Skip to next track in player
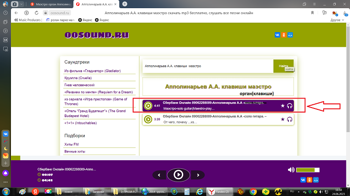This screenshot has width=350, height=196. point(198,175)
